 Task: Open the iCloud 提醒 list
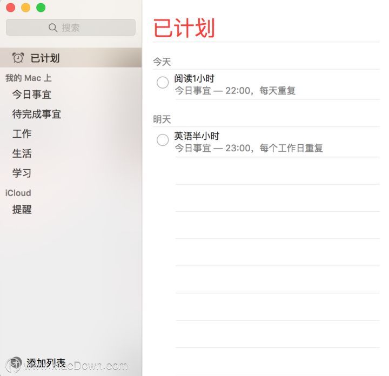(22, 209)
